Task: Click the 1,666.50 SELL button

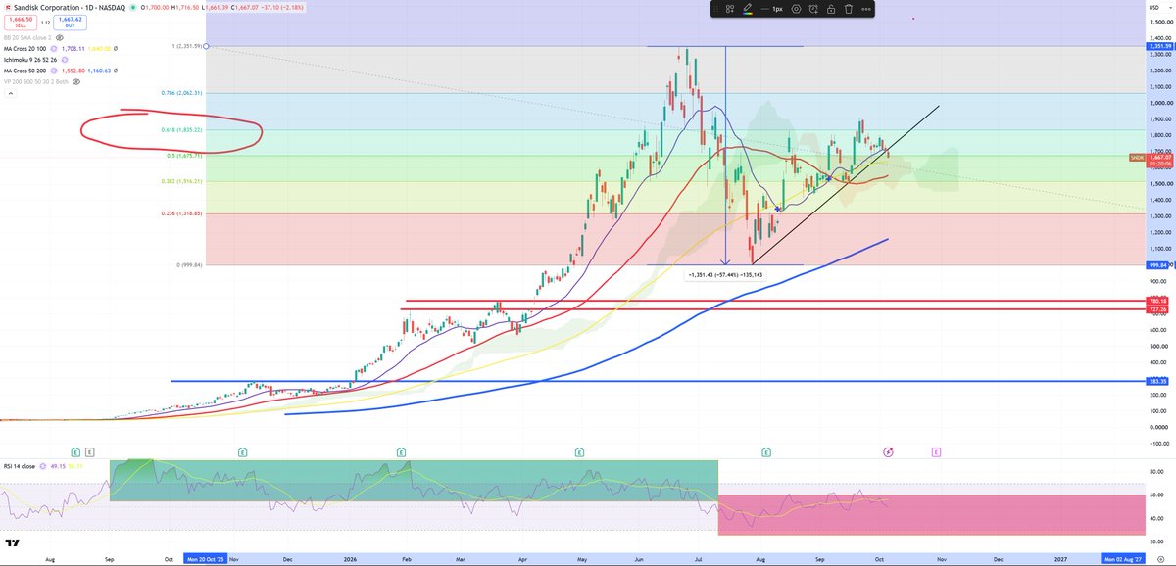Action: pos(21,23)
